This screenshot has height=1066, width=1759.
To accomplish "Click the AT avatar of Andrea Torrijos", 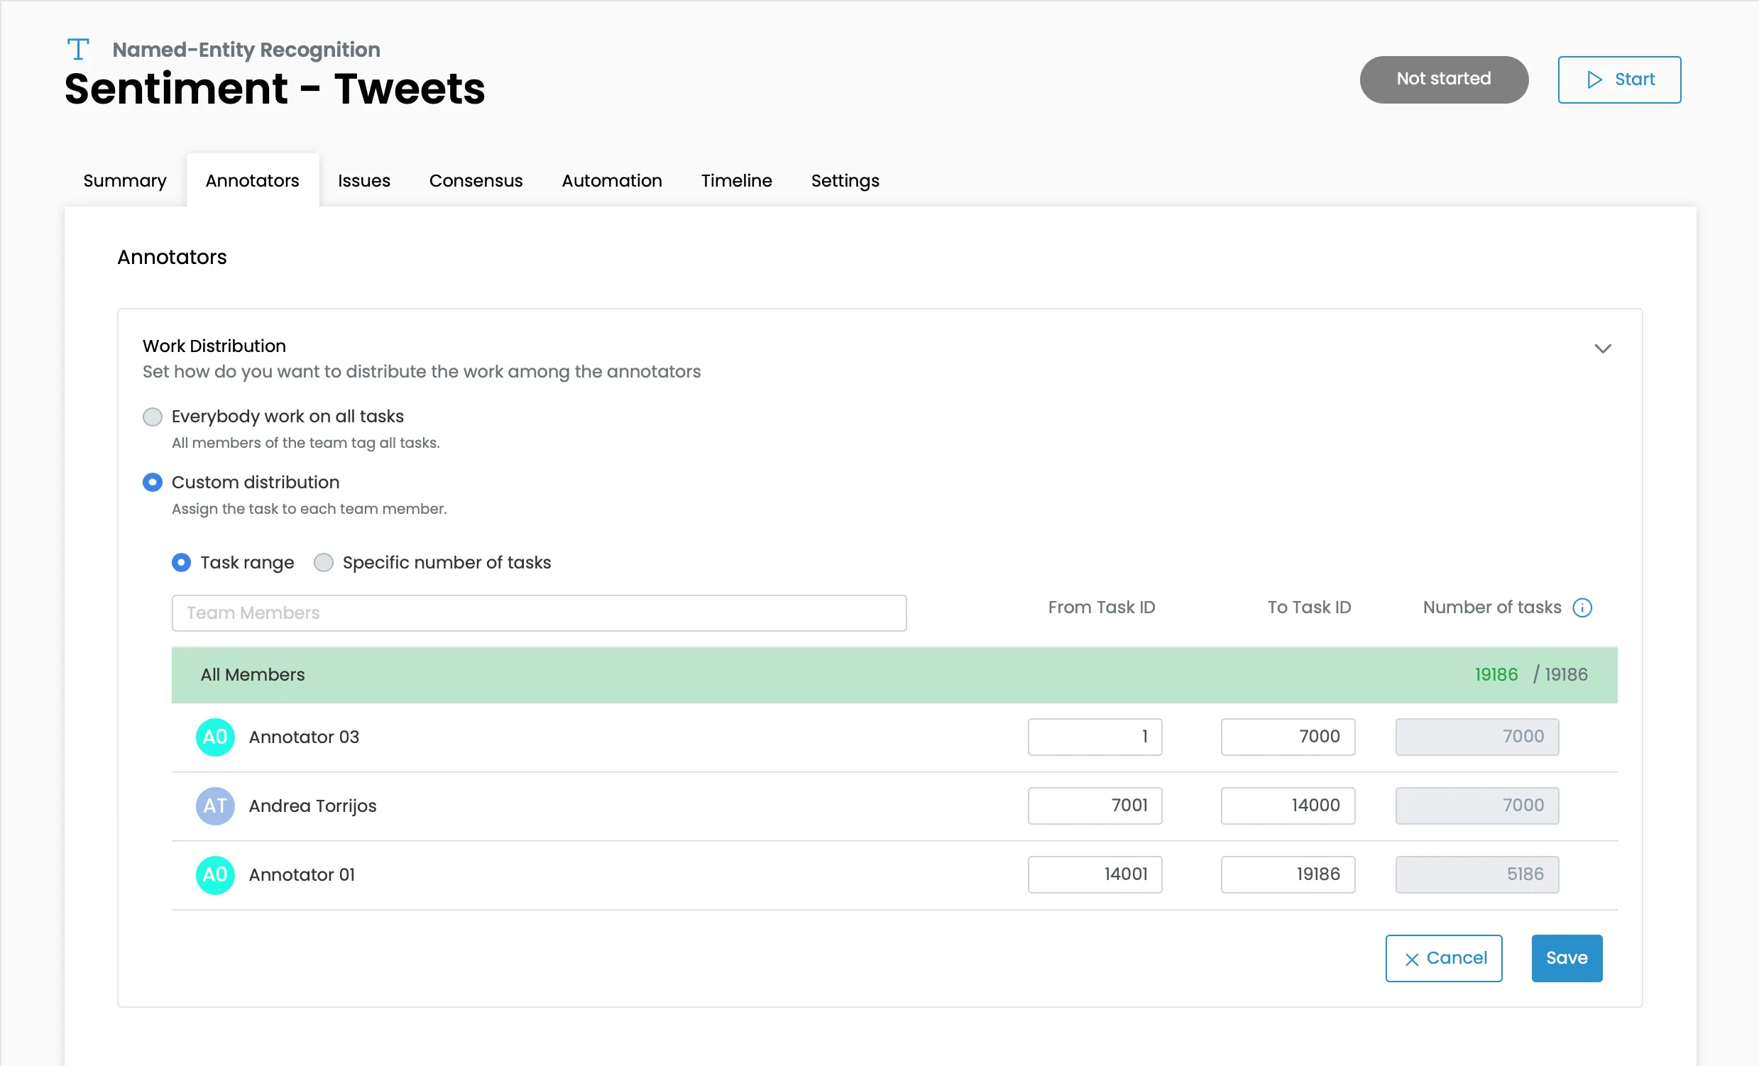I will (215, 806).
